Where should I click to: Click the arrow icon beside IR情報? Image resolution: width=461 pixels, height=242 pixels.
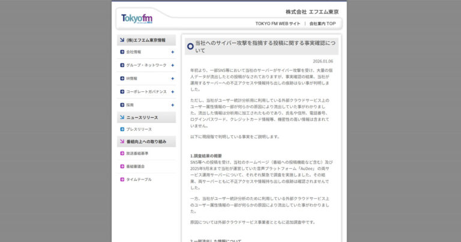coord(122,79)
